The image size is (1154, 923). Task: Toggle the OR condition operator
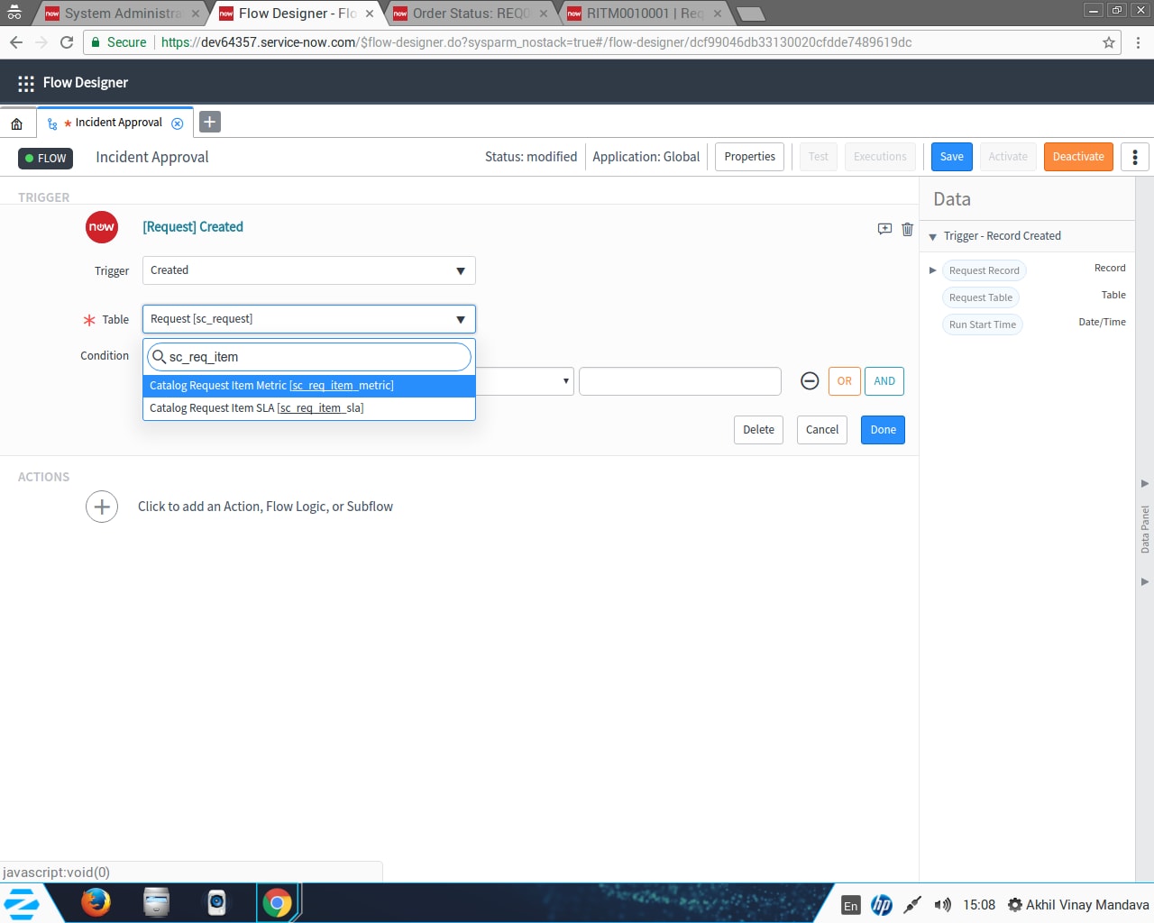click(x=844, y=380)
